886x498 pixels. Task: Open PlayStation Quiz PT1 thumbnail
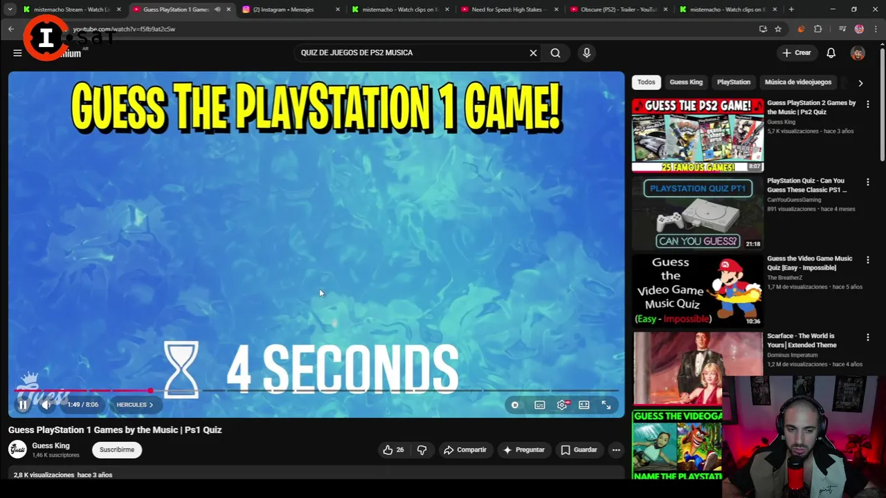click(x=698, y=213)
